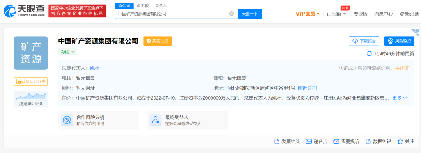421x153 pixels.
Task: Click the 天眼一下 search button
Action: [250, 14]
